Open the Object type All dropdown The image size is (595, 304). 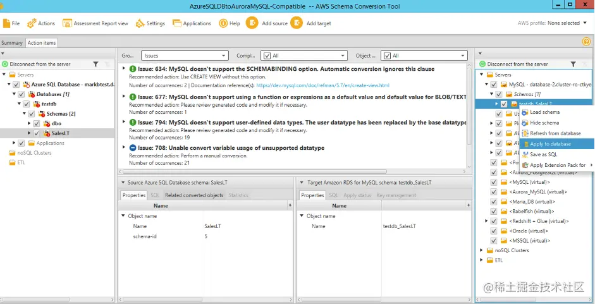click(x=424, y=56)
